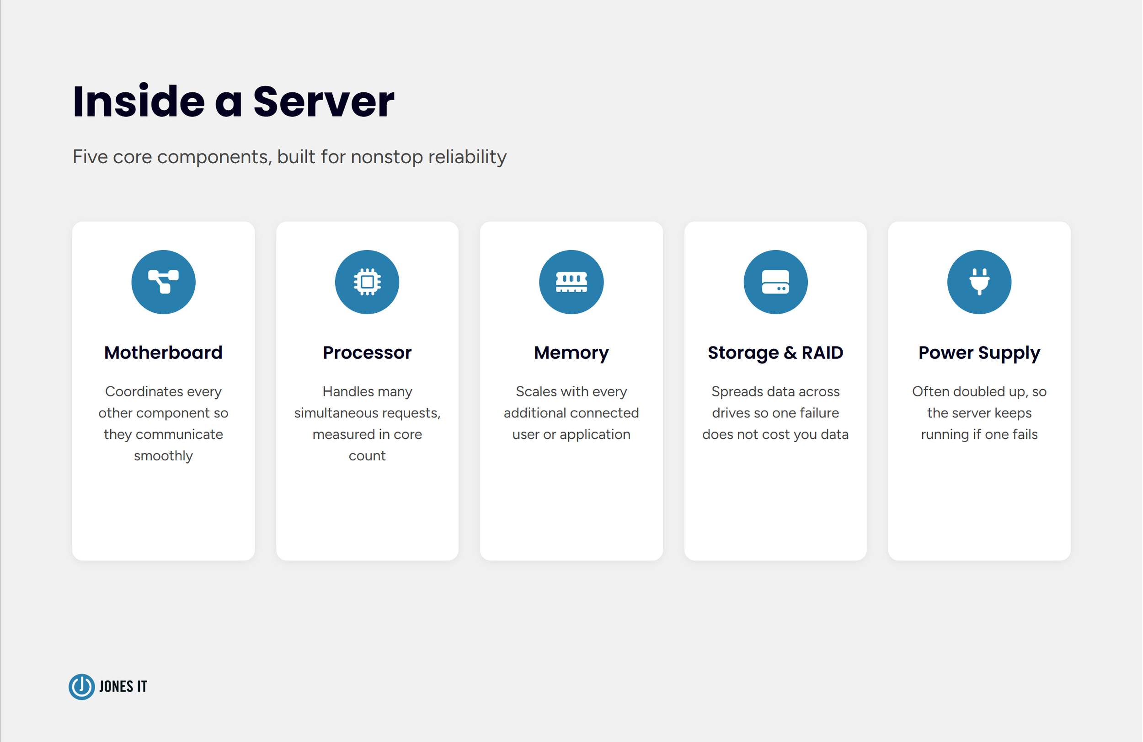Image resolution: width=1143 pixels, height=742 pixels.
Task: Select the Processor heading
Action: [x=368, y=352]
